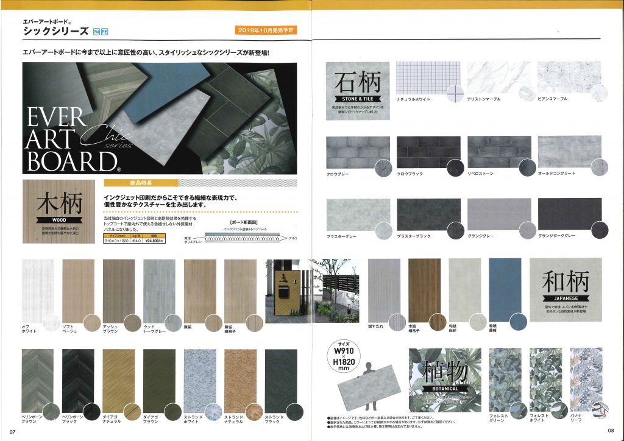This screenshot has width=624, height=441.
Task: Pick the ビアンコマーブル marble sample
Action: tap(570, 77)
